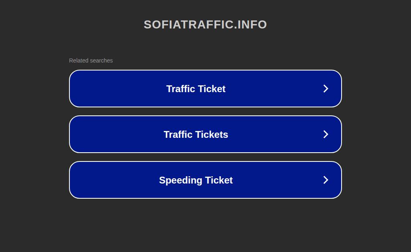The height and width of the screenshot is (252, 411).
Task: Go to the plural Traffic Tickets result
Action: pos(205,134)
